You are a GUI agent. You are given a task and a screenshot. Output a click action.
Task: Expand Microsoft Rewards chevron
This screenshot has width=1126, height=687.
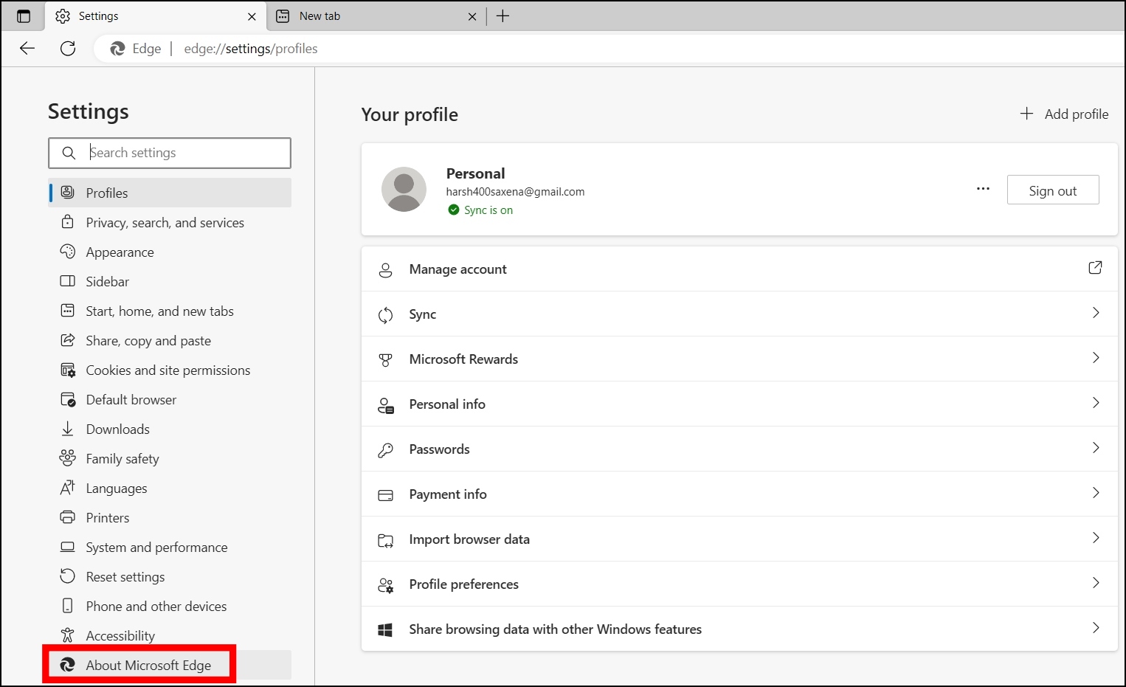click(x=1096, y=358)
